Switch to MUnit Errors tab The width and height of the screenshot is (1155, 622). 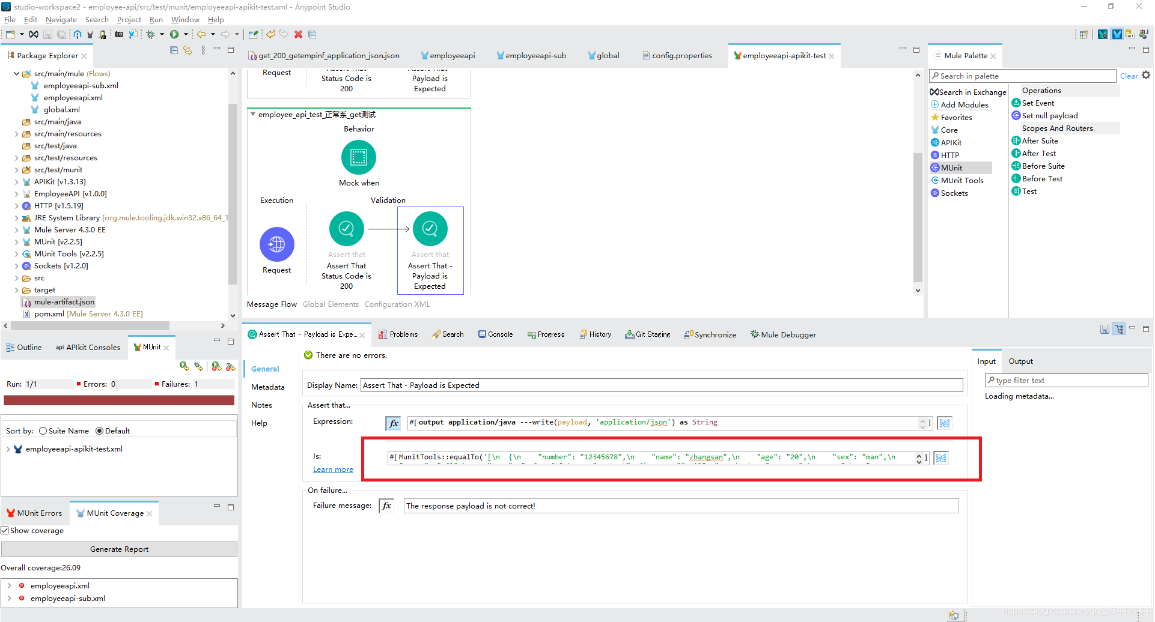34,513
